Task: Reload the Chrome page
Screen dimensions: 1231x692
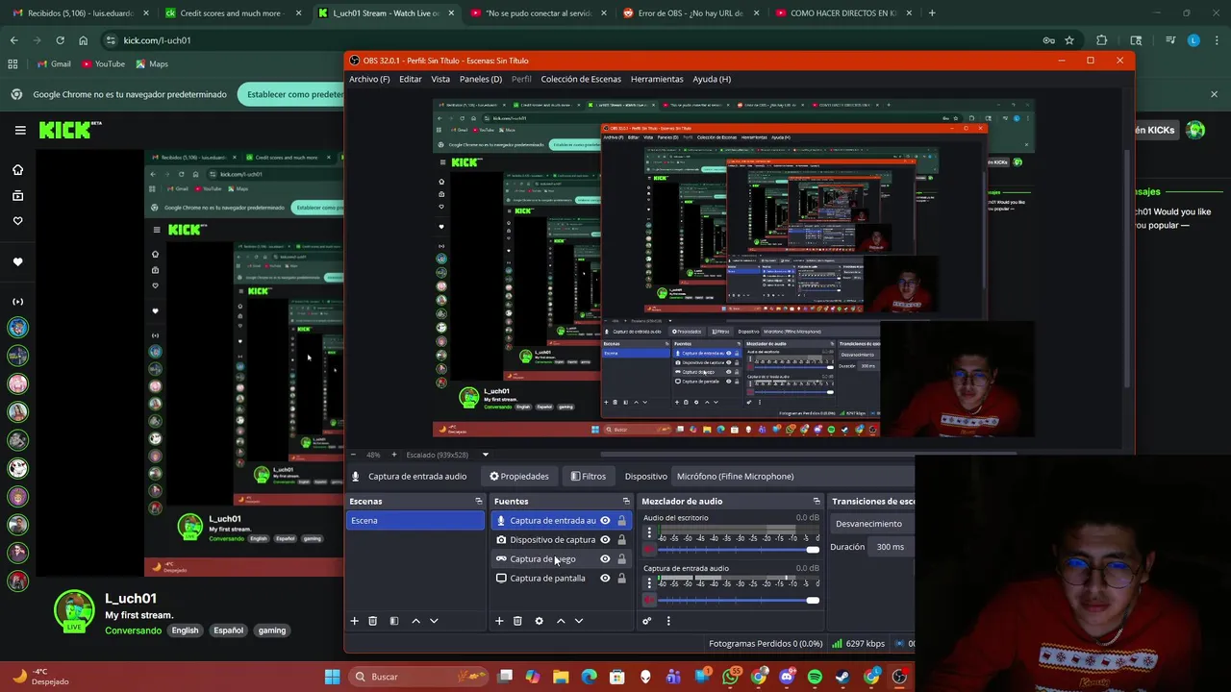Action: (x=60, y=40)
